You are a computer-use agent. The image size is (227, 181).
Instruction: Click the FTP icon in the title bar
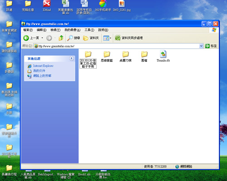coord(23,24)
